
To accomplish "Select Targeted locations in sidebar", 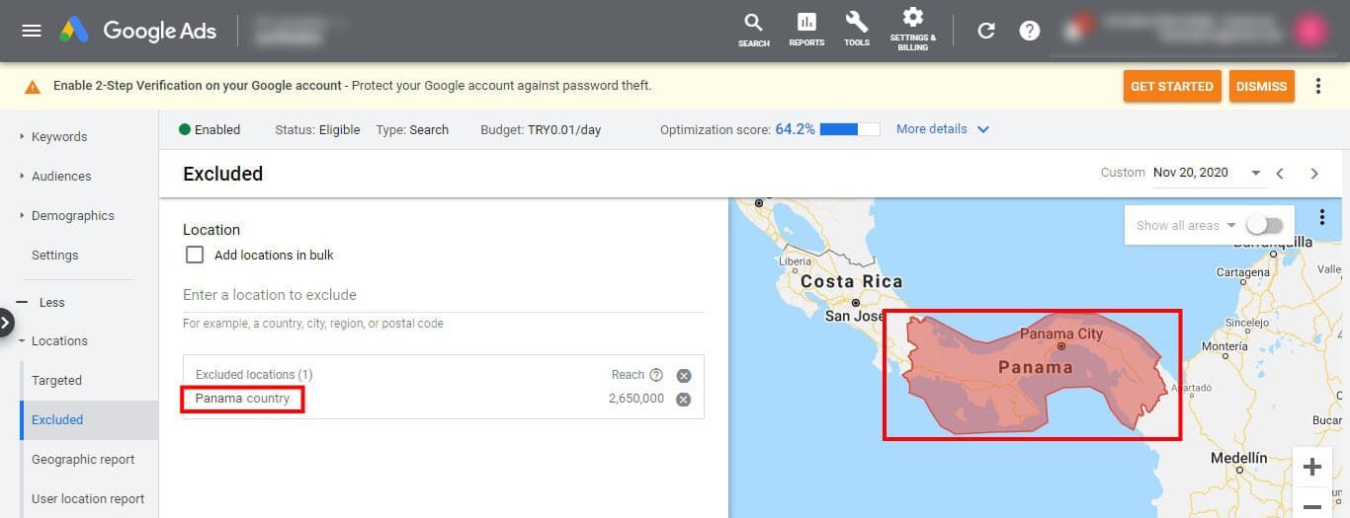I will 56,381.
